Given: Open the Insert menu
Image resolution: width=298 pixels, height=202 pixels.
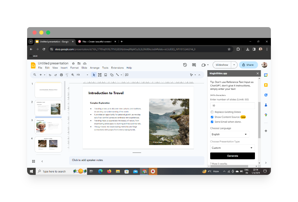Looking at the screenshot, I should [x=64, y=68].
